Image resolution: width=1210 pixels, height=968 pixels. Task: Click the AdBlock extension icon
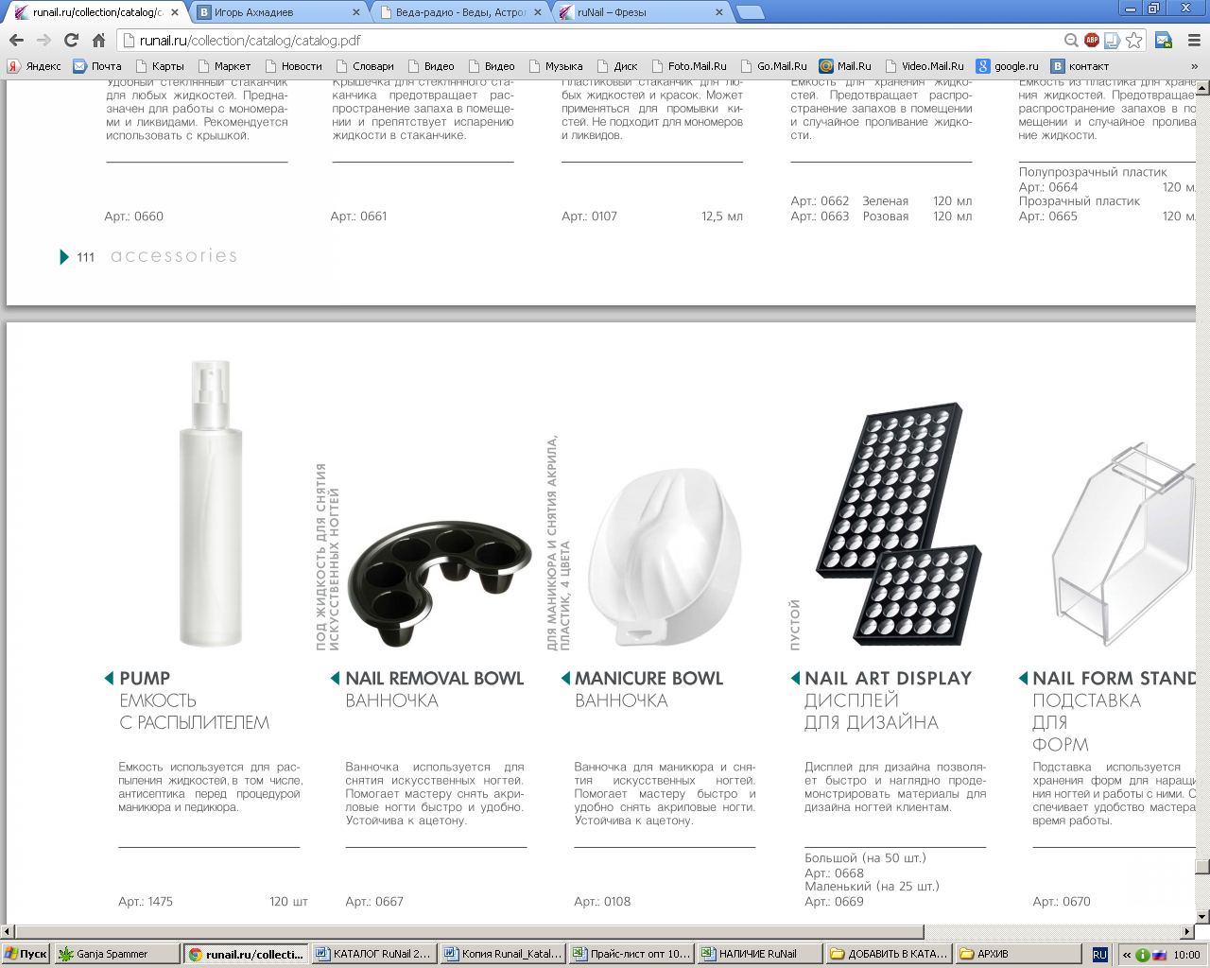(1092, 41)
